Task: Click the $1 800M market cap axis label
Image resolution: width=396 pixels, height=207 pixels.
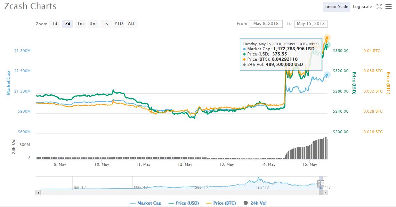Action: pyautogui.click(x=22, y=51)
